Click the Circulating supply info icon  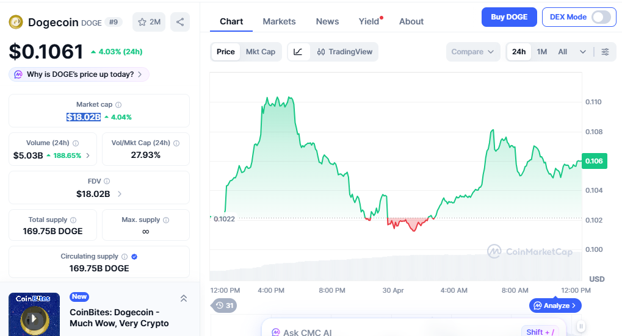[125, 257]
